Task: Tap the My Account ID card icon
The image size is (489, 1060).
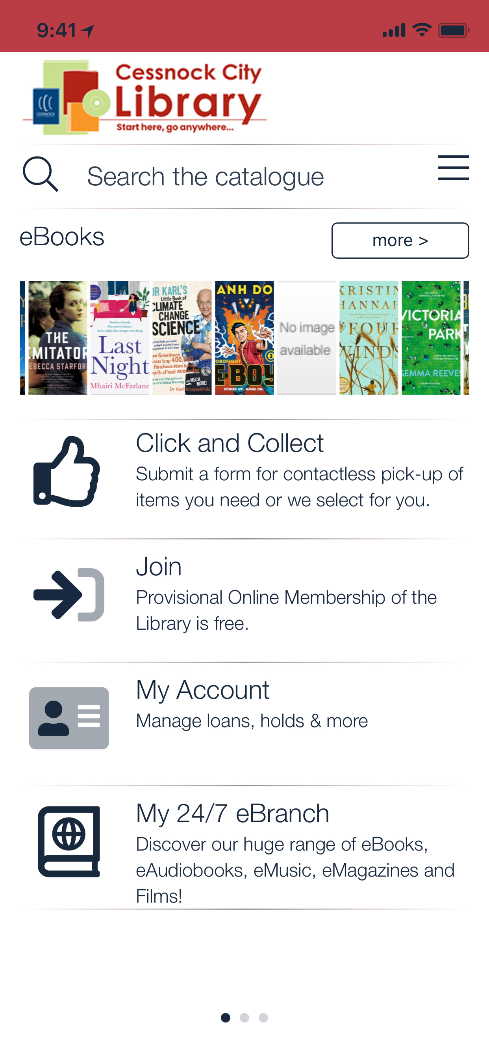Action: (x=69, y=718)
